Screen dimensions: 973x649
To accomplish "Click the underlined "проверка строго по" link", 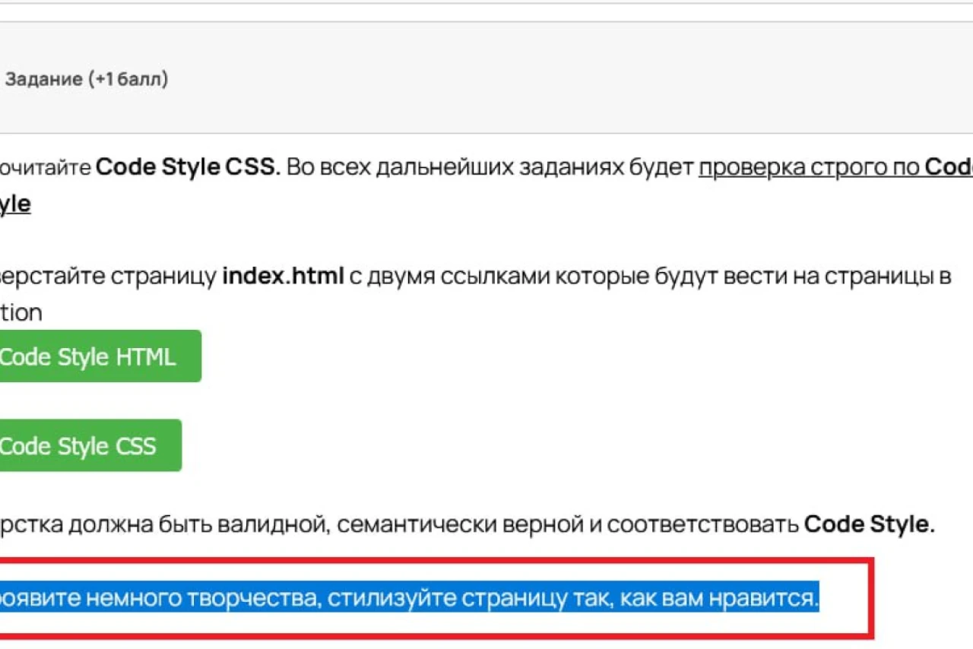I will pyautogui.click(x=809, y=167).
